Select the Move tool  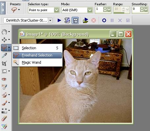4,40
